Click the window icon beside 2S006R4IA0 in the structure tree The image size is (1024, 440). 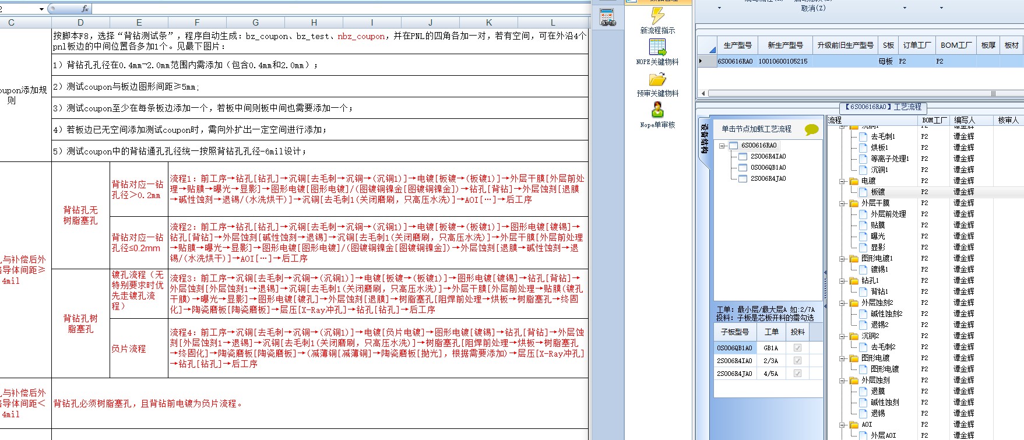coord(743,157)
